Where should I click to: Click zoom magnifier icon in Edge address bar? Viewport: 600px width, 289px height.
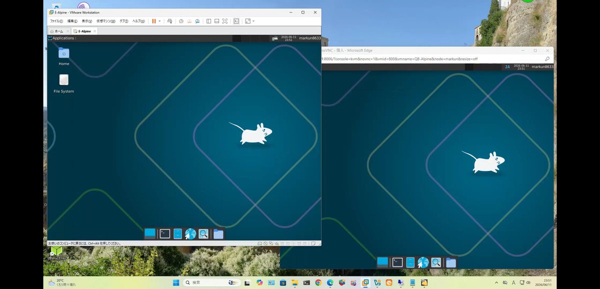547,58
